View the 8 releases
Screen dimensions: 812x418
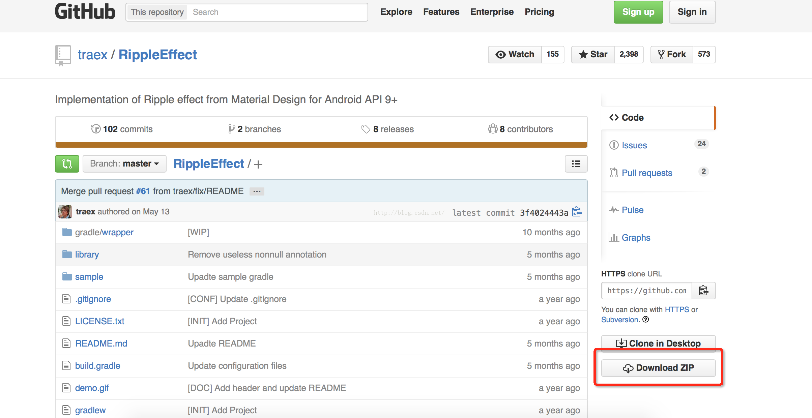pyautogui.click(x=387, y=129)
